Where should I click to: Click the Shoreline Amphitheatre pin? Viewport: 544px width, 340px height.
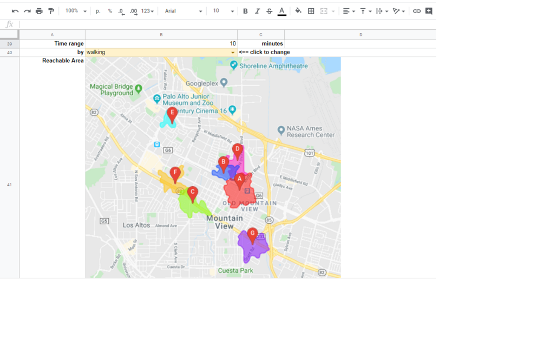pos(234,65)
